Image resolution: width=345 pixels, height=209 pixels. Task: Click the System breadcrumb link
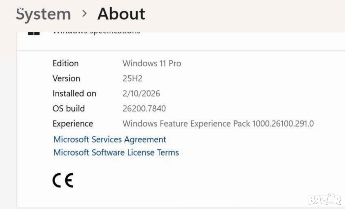(43, 14)
